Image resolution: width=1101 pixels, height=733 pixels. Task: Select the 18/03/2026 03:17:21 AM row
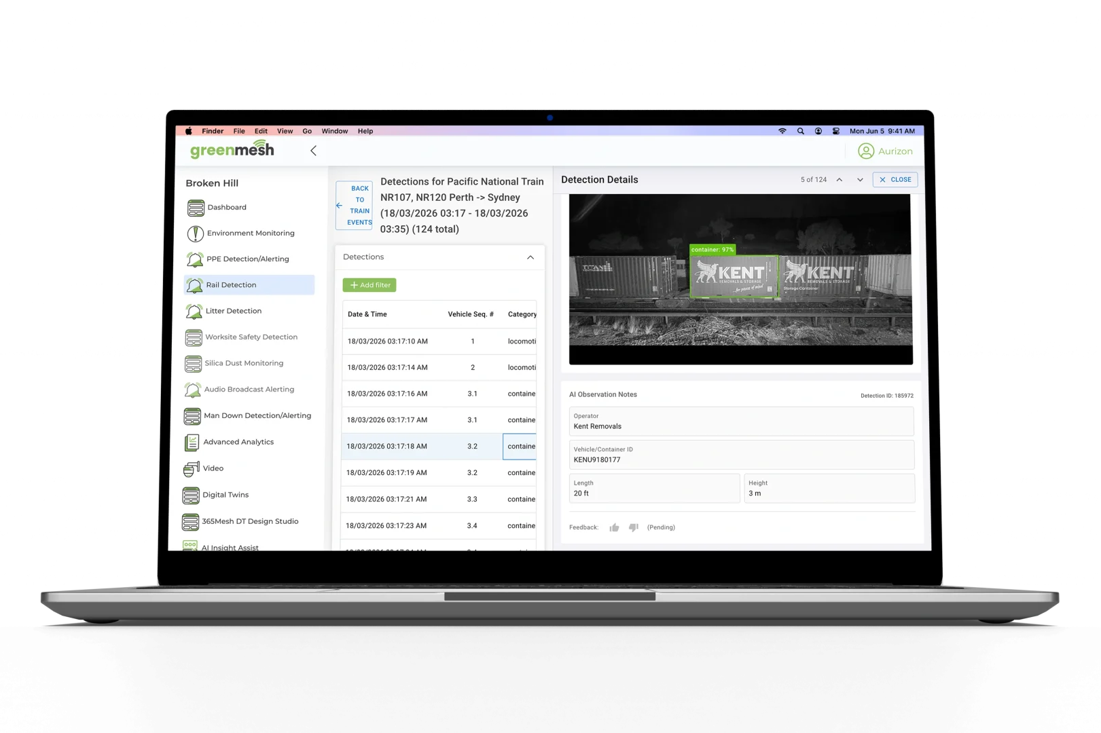439,500
